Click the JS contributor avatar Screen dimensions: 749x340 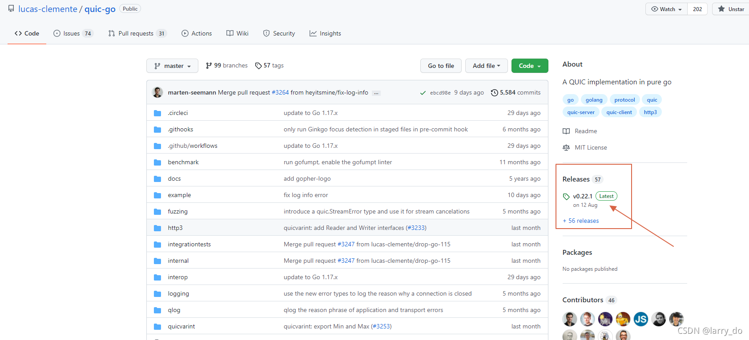[x=641, y=319]
